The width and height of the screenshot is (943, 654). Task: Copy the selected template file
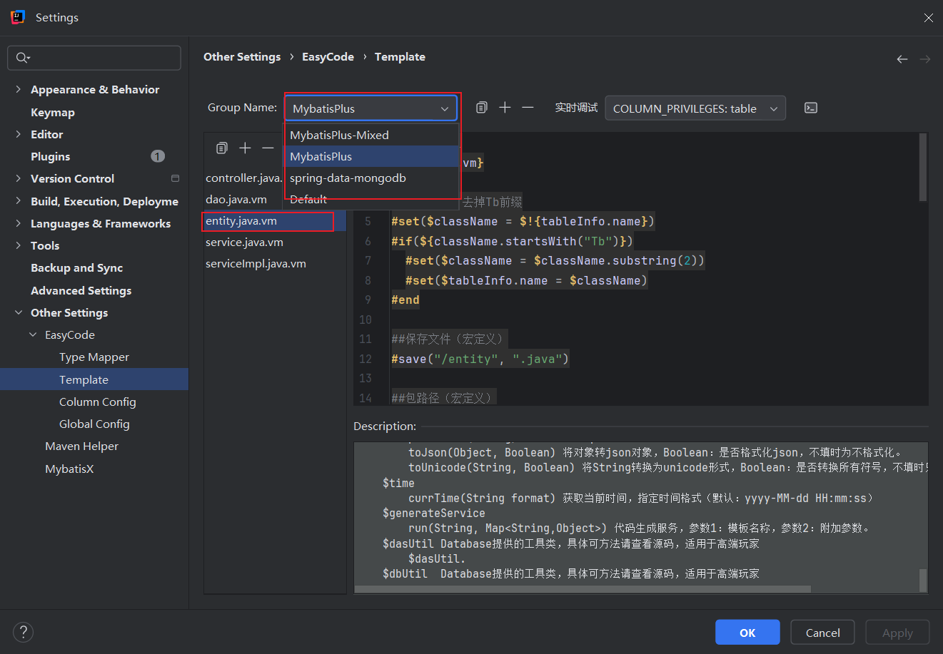point(221,148)
